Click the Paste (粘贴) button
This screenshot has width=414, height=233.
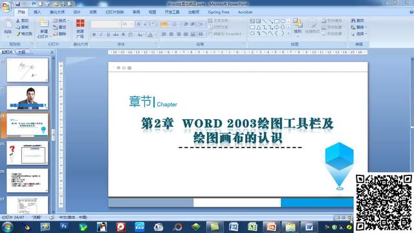[x=8, y=27]
